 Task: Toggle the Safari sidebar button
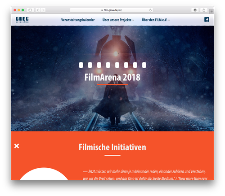(30, 10)
